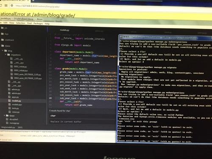Click the creditcard folder icon
212x159 pixels.
tap(3, 40)
